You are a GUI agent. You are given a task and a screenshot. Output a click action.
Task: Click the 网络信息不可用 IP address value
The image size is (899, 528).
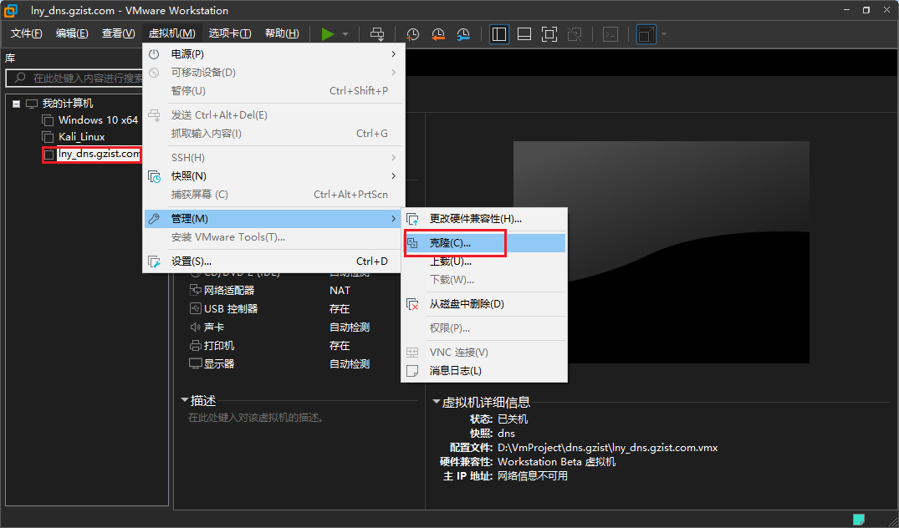click(533, 476)
